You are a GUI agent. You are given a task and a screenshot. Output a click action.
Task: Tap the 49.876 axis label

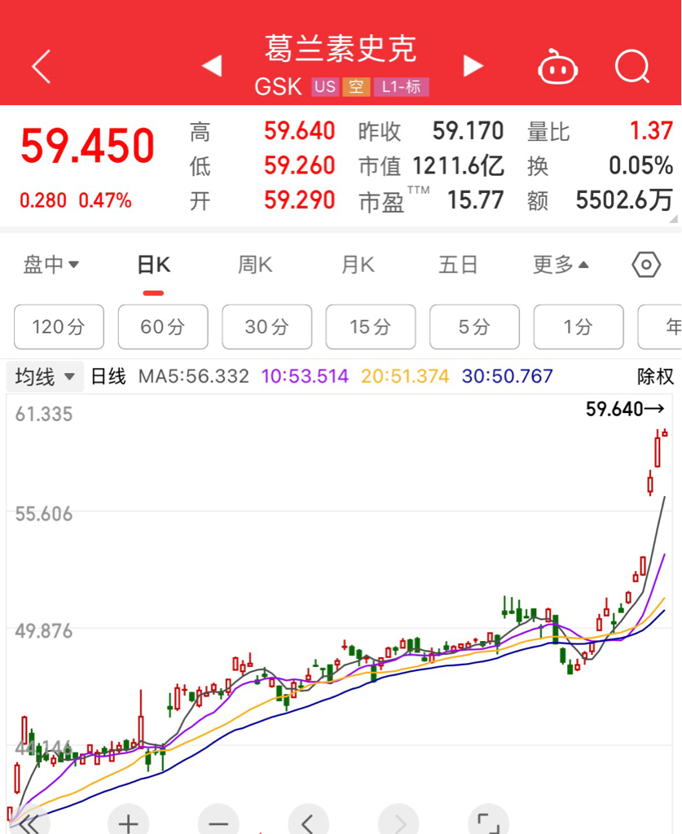44,631
